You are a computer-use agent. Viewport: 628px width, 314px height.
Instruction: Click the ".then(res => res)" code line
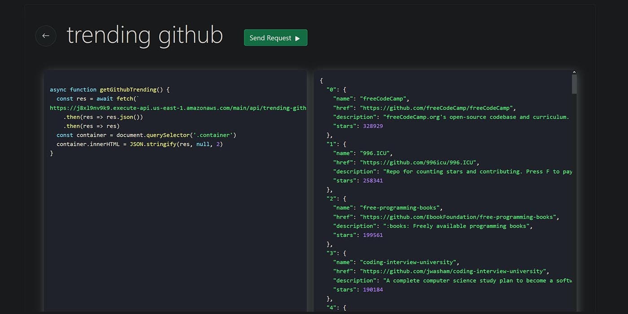pos(92,126)
